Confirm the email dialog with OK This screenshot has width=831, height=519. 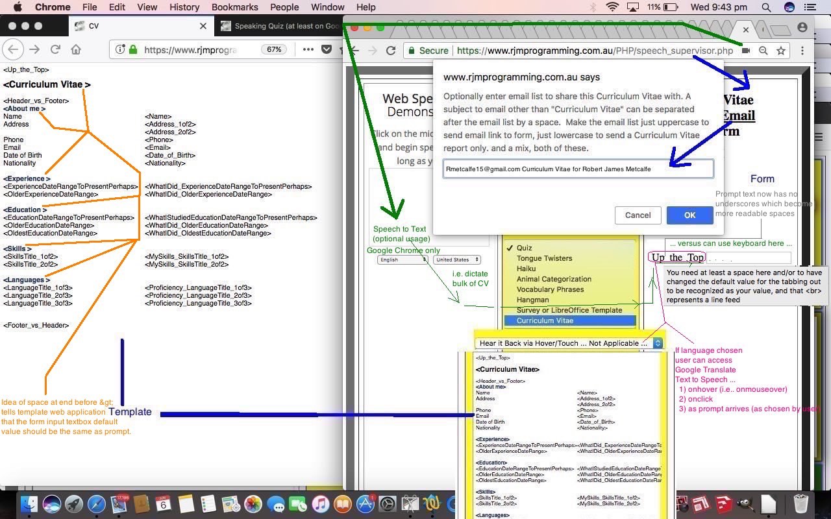[689, 215]
